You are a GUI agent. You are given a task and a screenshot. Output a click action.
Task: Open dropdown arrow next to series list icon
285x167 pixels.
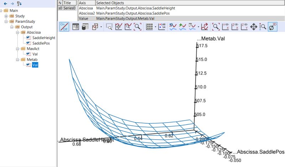pos(198,27)
